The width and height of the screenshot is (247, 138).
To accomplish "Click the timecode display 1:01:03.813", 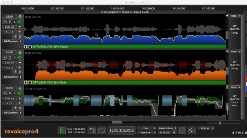I will click(121, 130).
